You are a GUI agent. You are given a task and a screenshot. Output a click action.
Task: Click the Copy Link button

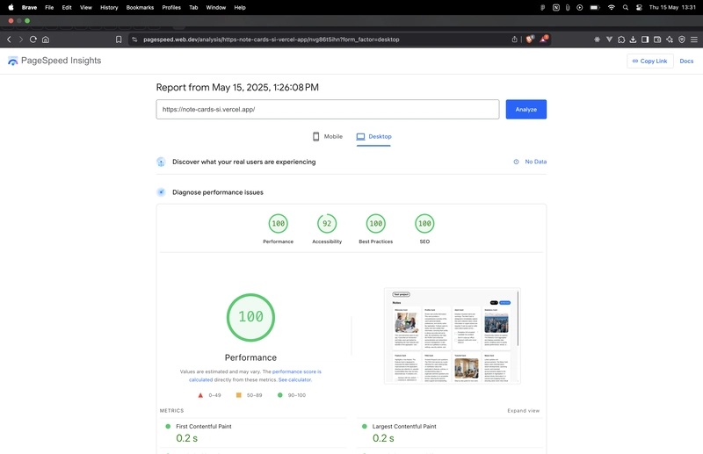point(650,61)
